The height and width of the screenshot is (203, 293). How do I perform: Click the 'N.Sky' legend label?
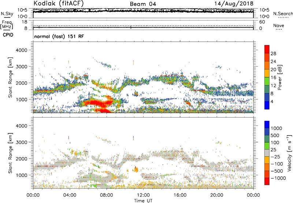(x=7, y=14)
